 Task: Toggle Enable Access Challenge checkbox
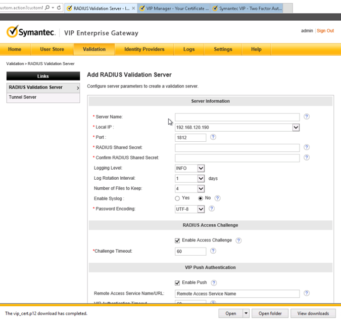point(177,240)
